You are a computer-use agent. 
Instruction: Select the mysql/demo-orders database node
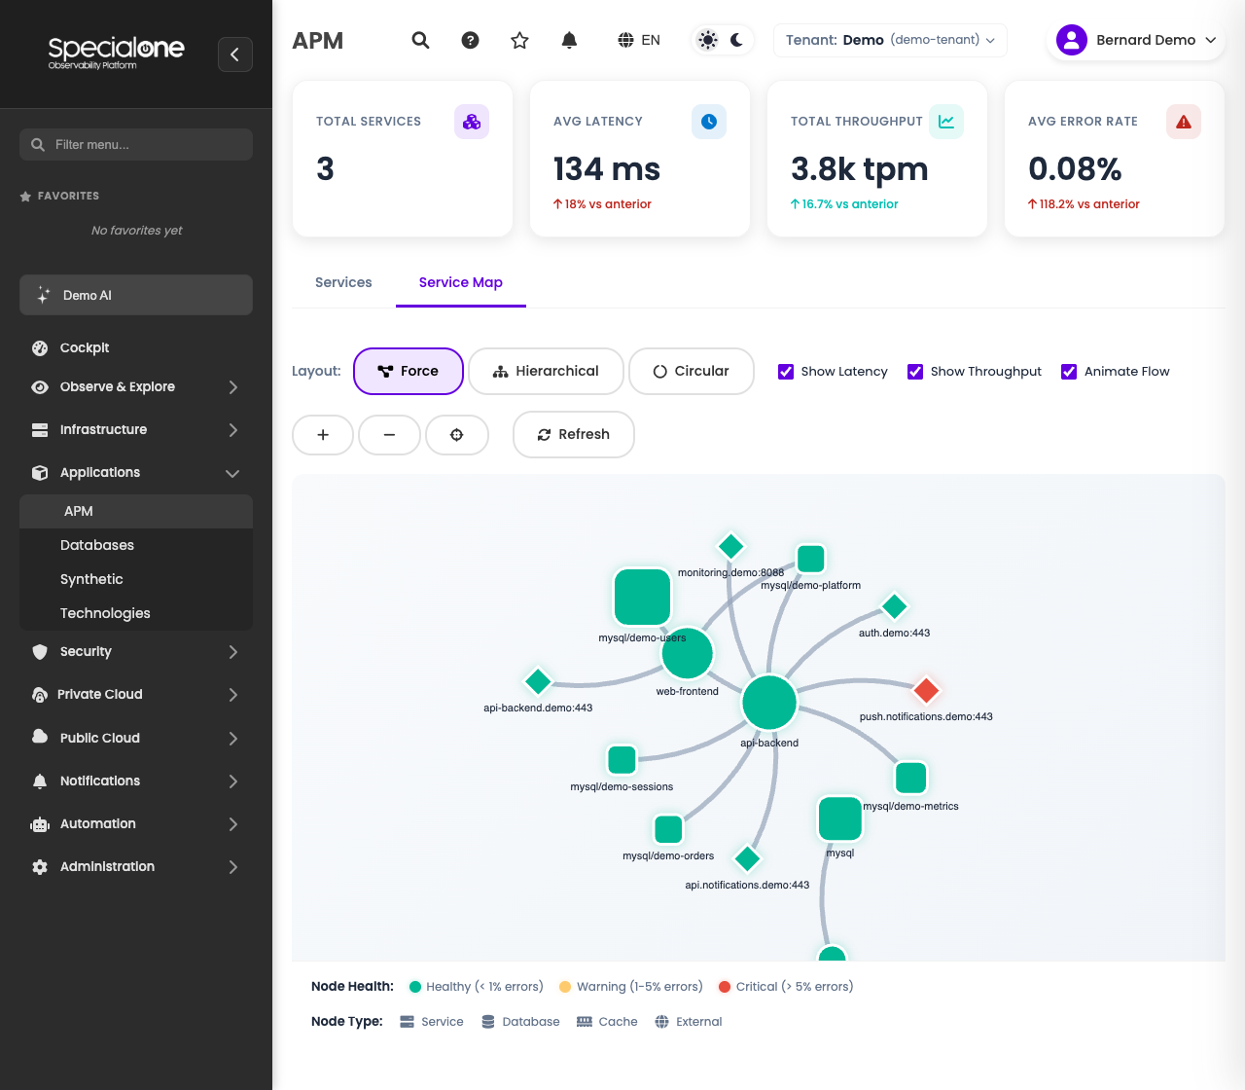point(668,829)
